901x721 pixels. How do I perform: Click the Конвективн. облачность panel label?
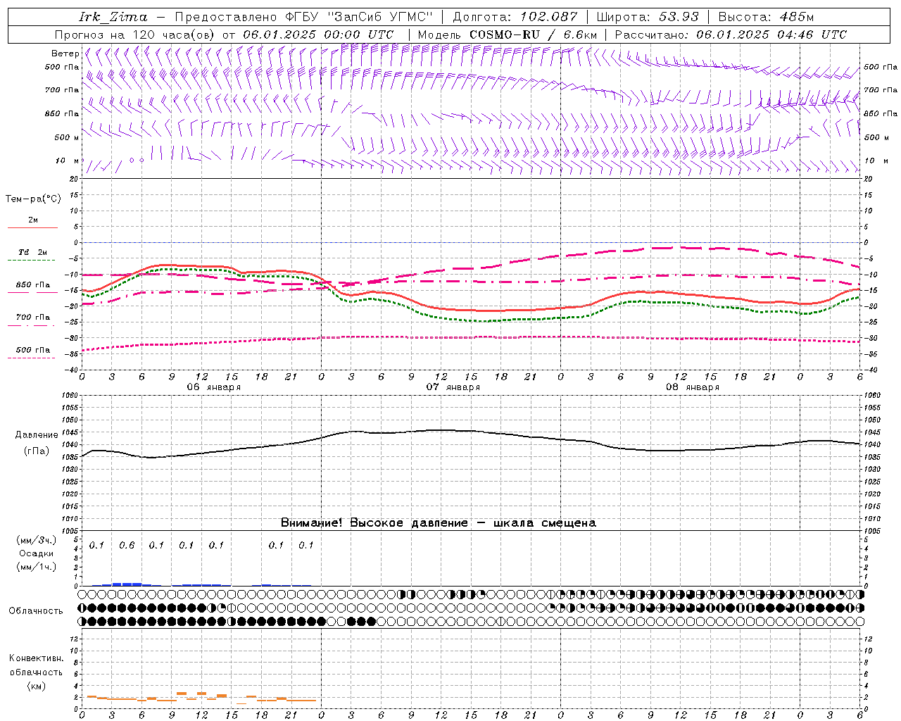37,665
